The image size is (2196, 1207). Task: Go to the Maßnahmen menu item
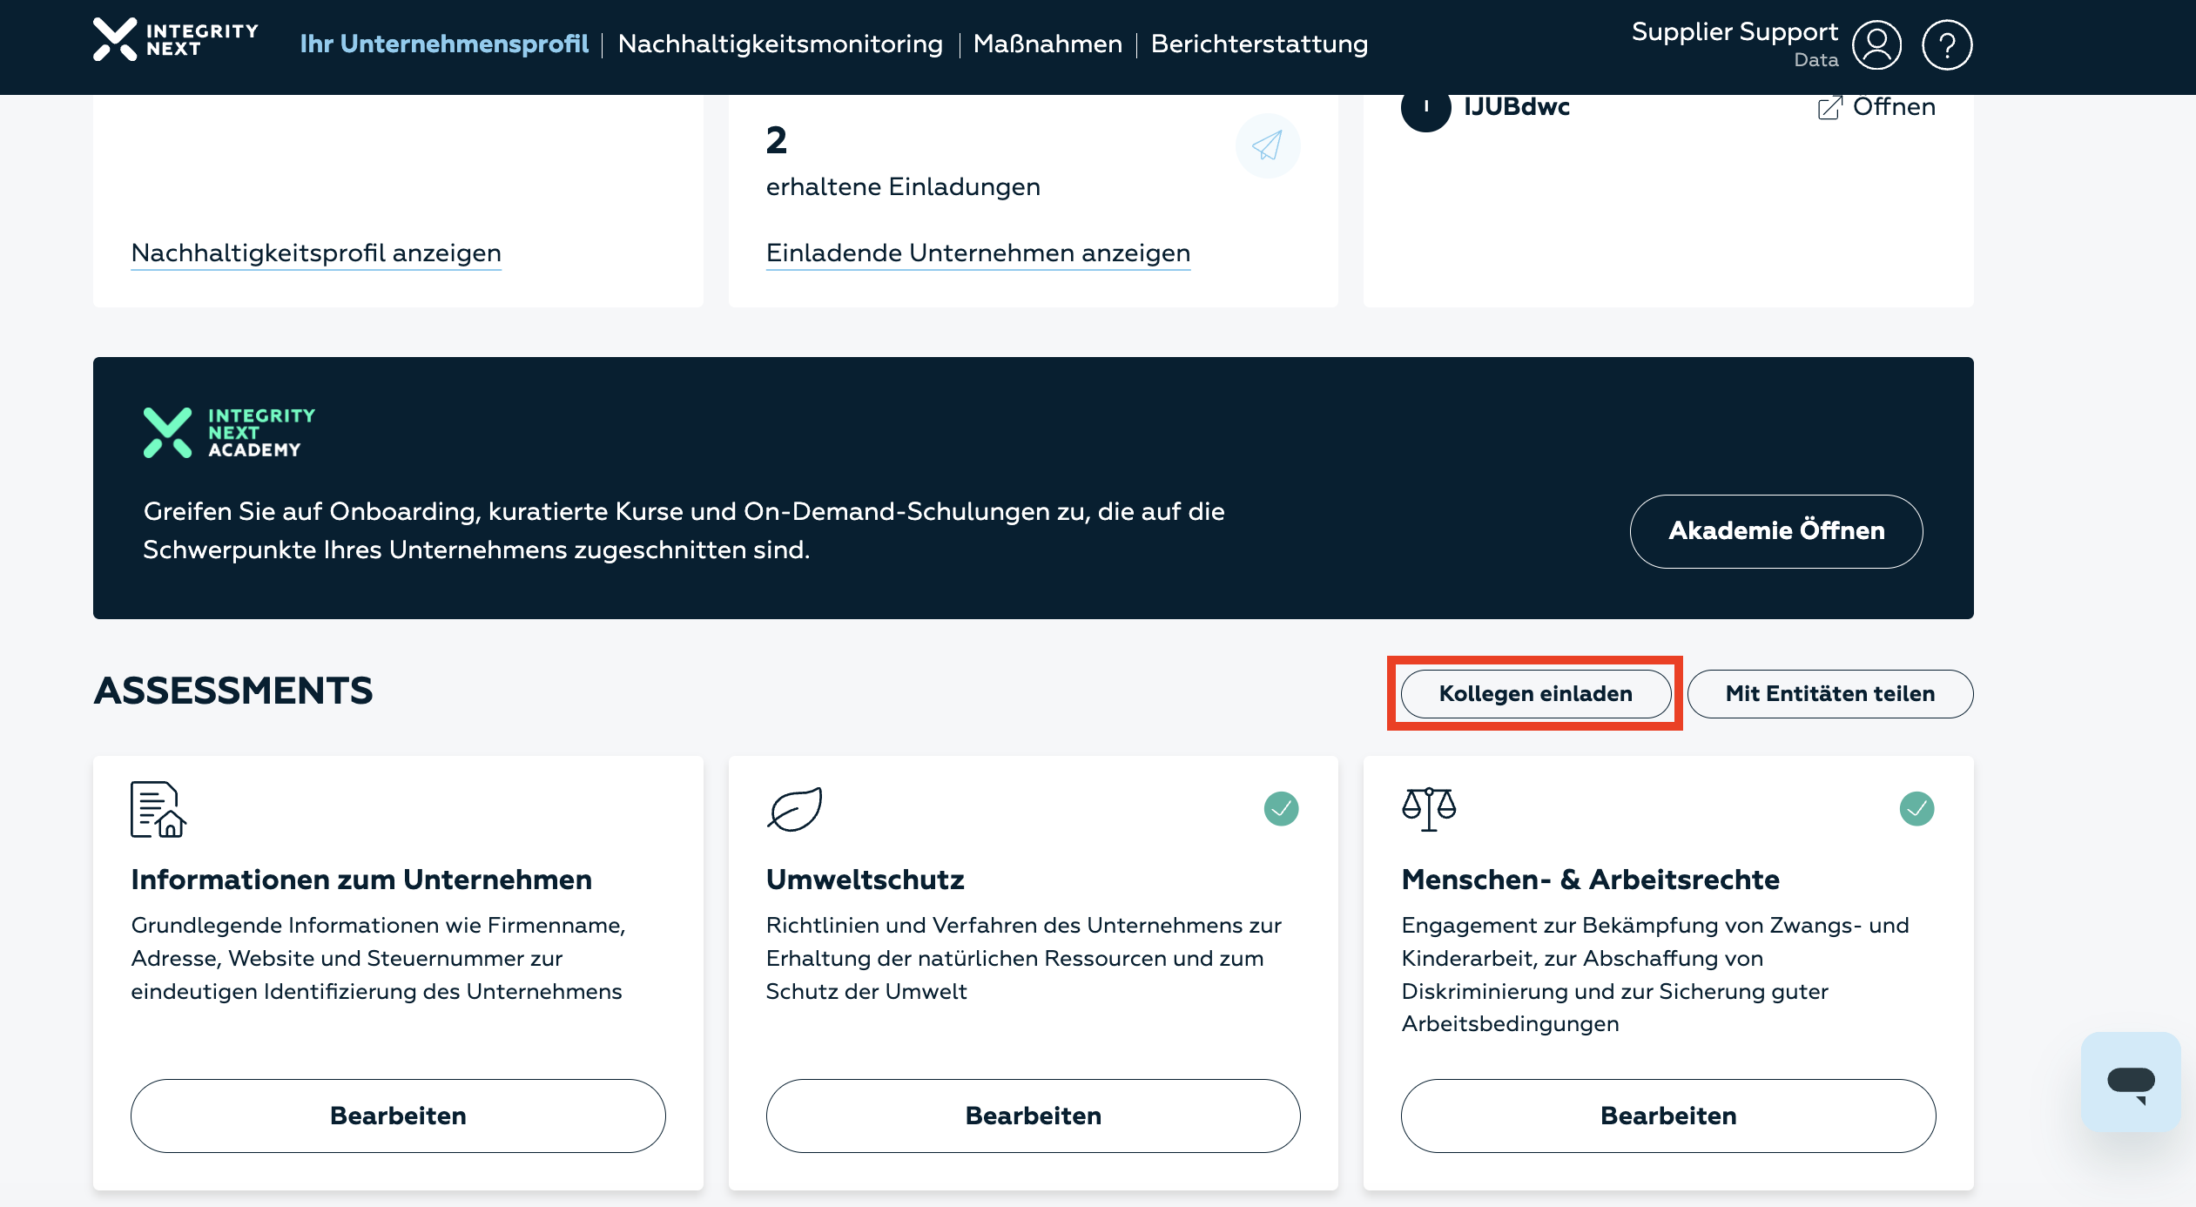1047,44
